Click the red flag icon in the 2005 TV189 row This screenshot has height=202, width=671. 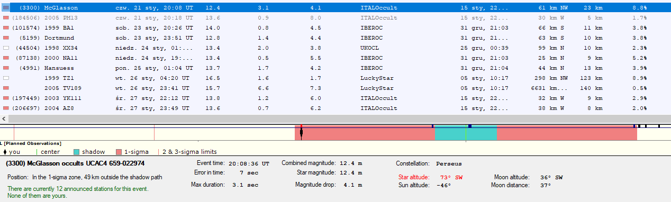6,88
